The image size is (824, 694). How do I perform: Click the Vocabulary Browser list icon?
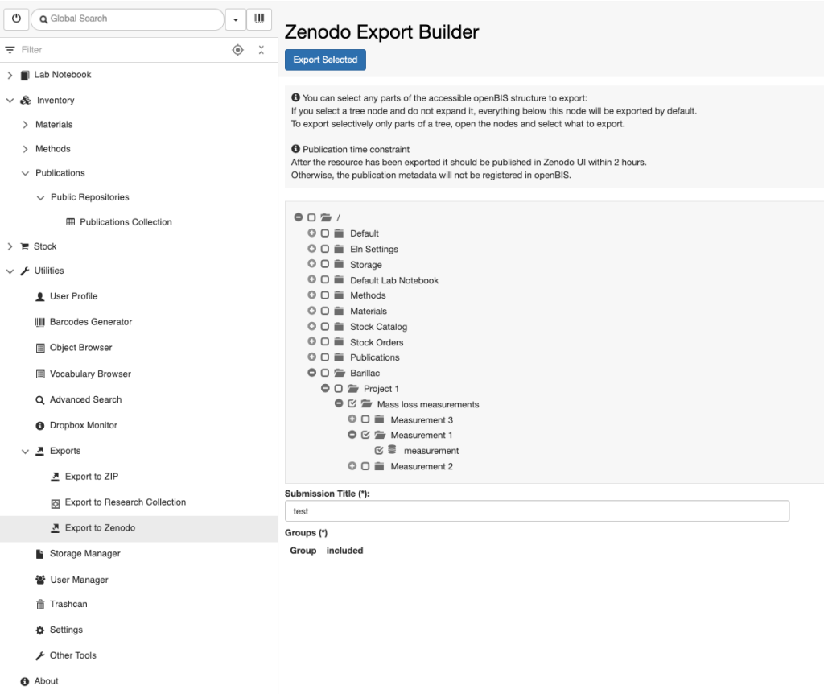[40, 374]
